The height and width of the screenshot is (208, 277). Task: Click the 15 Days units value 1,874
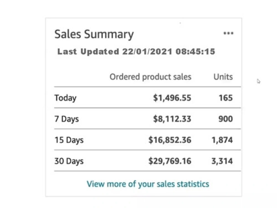coord(222,140)
